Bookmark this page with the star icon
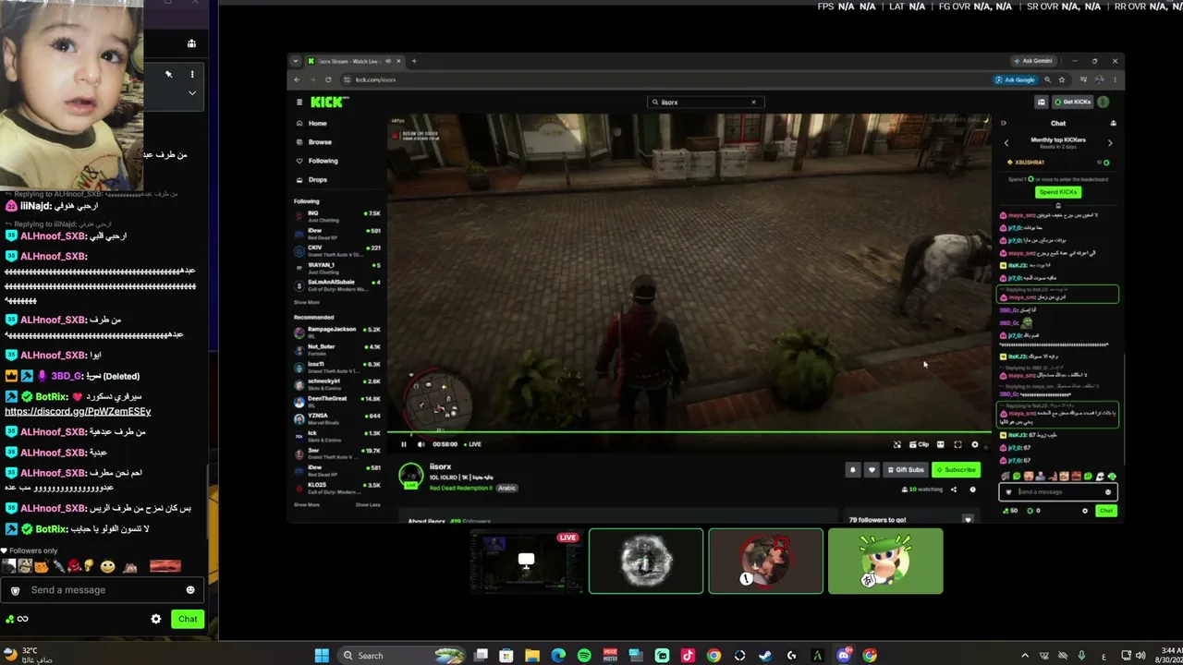The width and height of the screenshot is (1183, 665). coord(1061,79)
